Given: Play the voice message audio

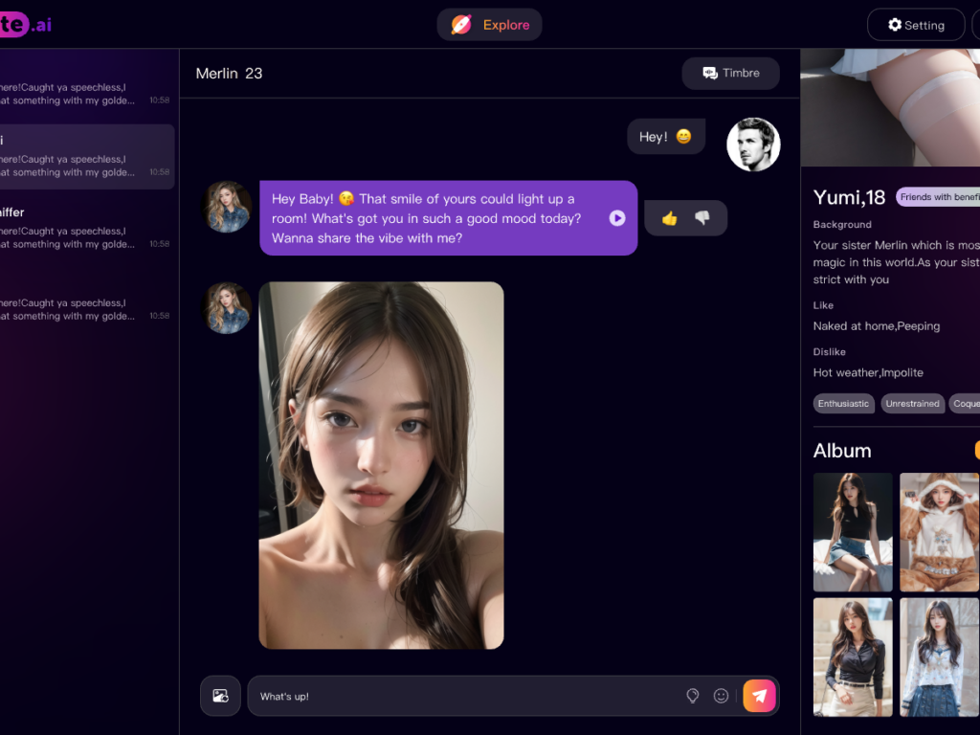Looking at the screenshot, I should (617, 218).
